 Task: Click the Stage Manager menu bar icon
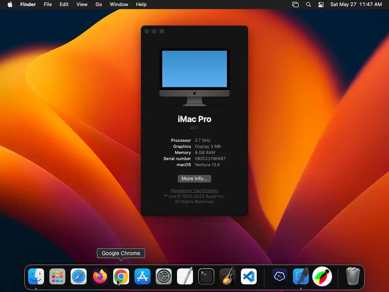click(295, 5)
